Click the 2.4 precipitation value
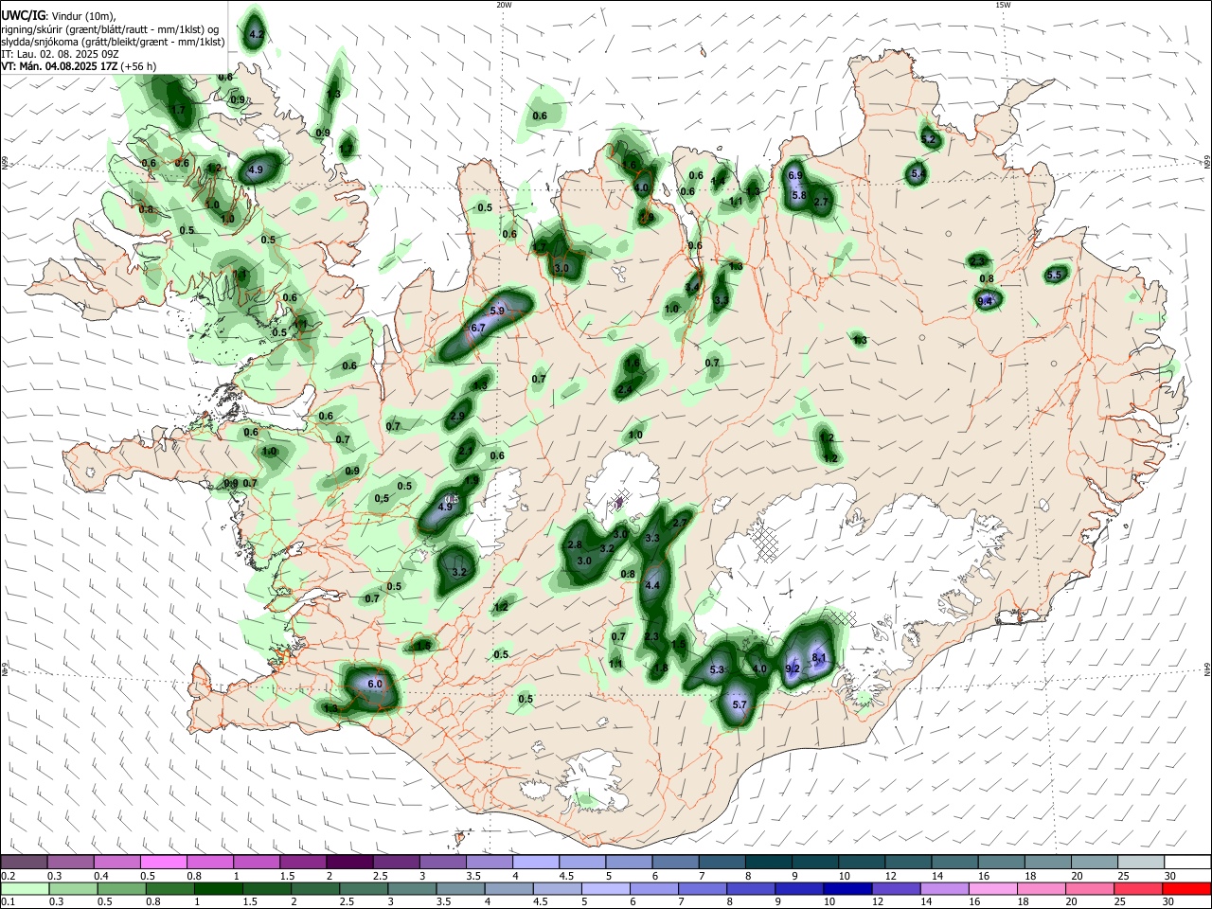 pos(624,390)
